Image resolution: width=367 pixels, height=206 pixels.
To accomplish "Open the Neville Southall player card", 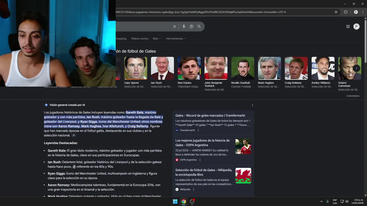I will (x=243, y=72).
